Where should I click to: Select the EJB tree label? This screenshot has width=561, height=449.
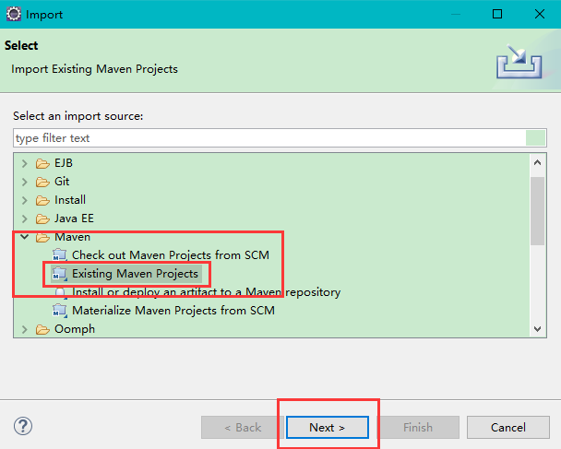tap(64, 163)
